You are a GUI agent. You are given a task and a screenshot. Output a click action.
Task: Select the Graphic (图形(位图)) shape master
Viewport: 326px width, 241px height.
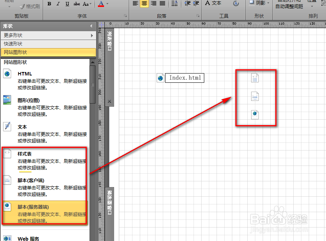click(45, 107)
